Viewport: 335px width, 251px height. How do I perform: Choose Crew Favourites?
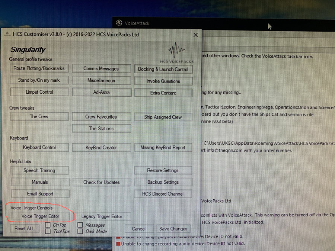[102, 117]
